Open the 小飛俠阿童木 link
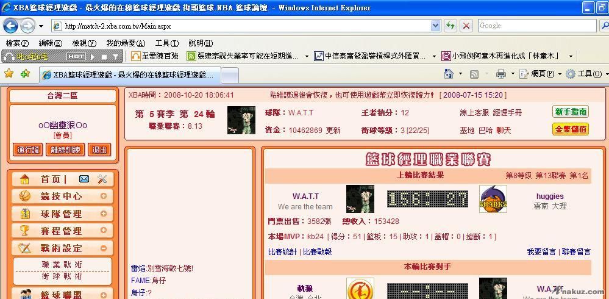This screenshot has width=609, height=299. (x=500, y=56)
